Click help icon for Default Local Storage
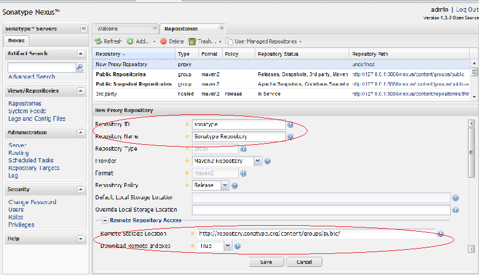 pos(456,198)
